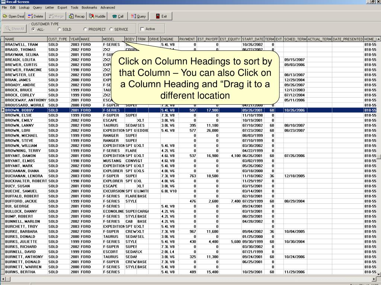Sort by the ENGINE column header
The width and height of the screenshot is (381, 285).
tap(169, 39)
